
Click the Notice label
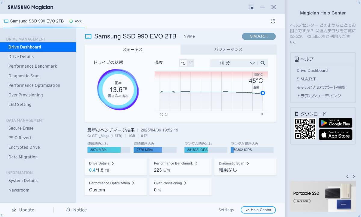coord(80,210)
